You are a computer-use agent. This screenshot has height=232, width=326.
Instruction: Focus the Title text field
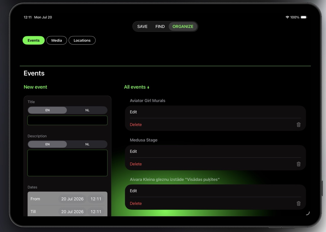[67, 120]
